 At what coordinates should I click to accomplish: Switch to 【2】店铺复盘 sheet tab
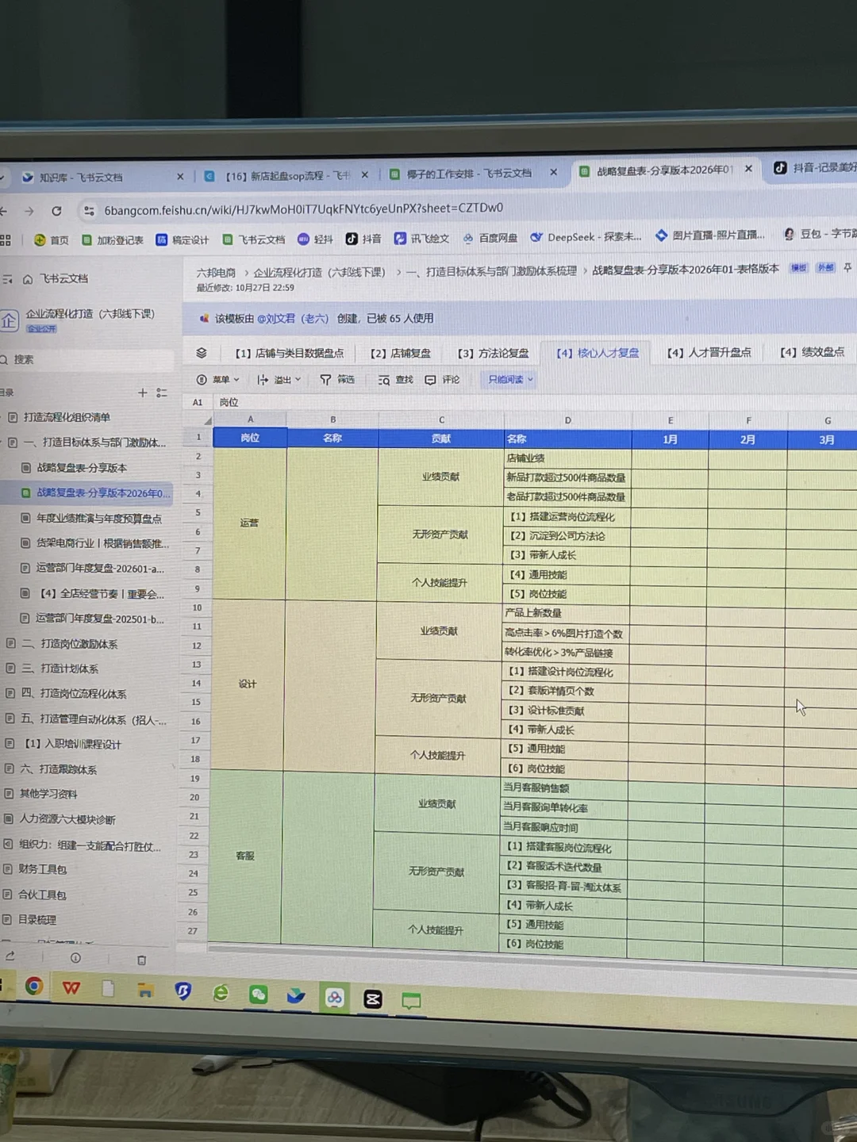[401, 353]
